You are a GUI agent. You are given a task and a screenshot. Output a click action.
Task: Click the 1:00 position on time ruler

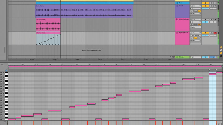pos(77,60)
